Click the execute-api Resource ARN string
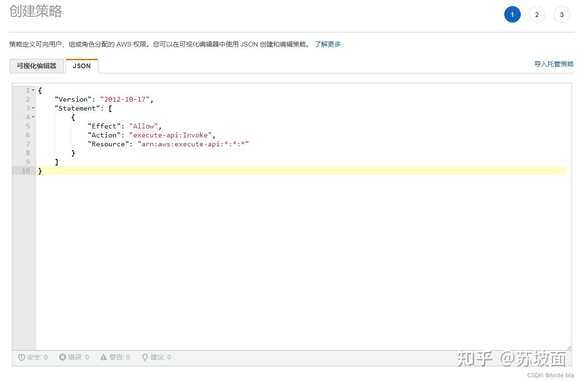Image resolution: width=581 pixels, height=382 pixels. click(x=194, y=144)
